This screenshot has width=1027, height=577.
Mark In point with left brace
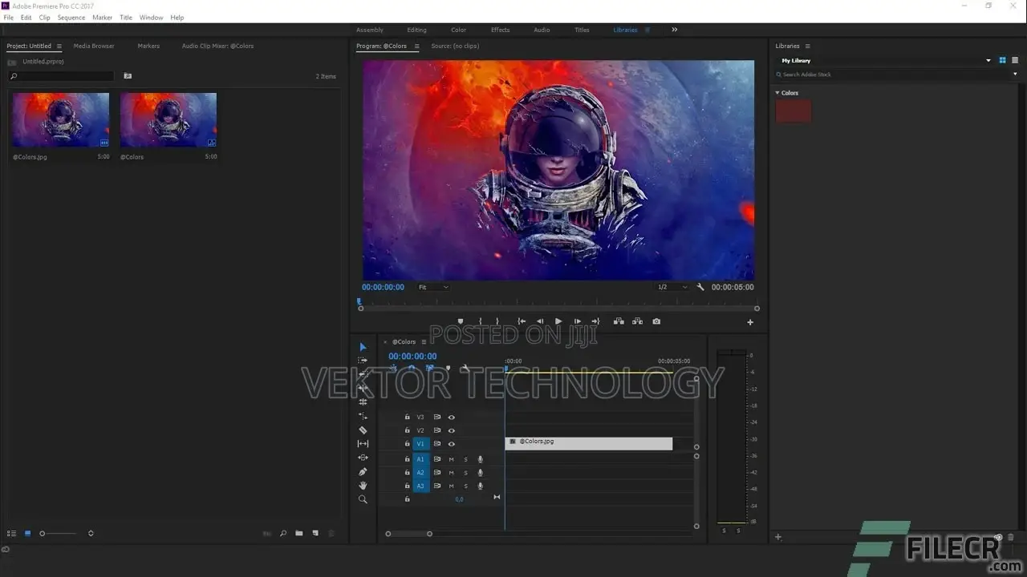pyautogui.click(x=481, y=321)
